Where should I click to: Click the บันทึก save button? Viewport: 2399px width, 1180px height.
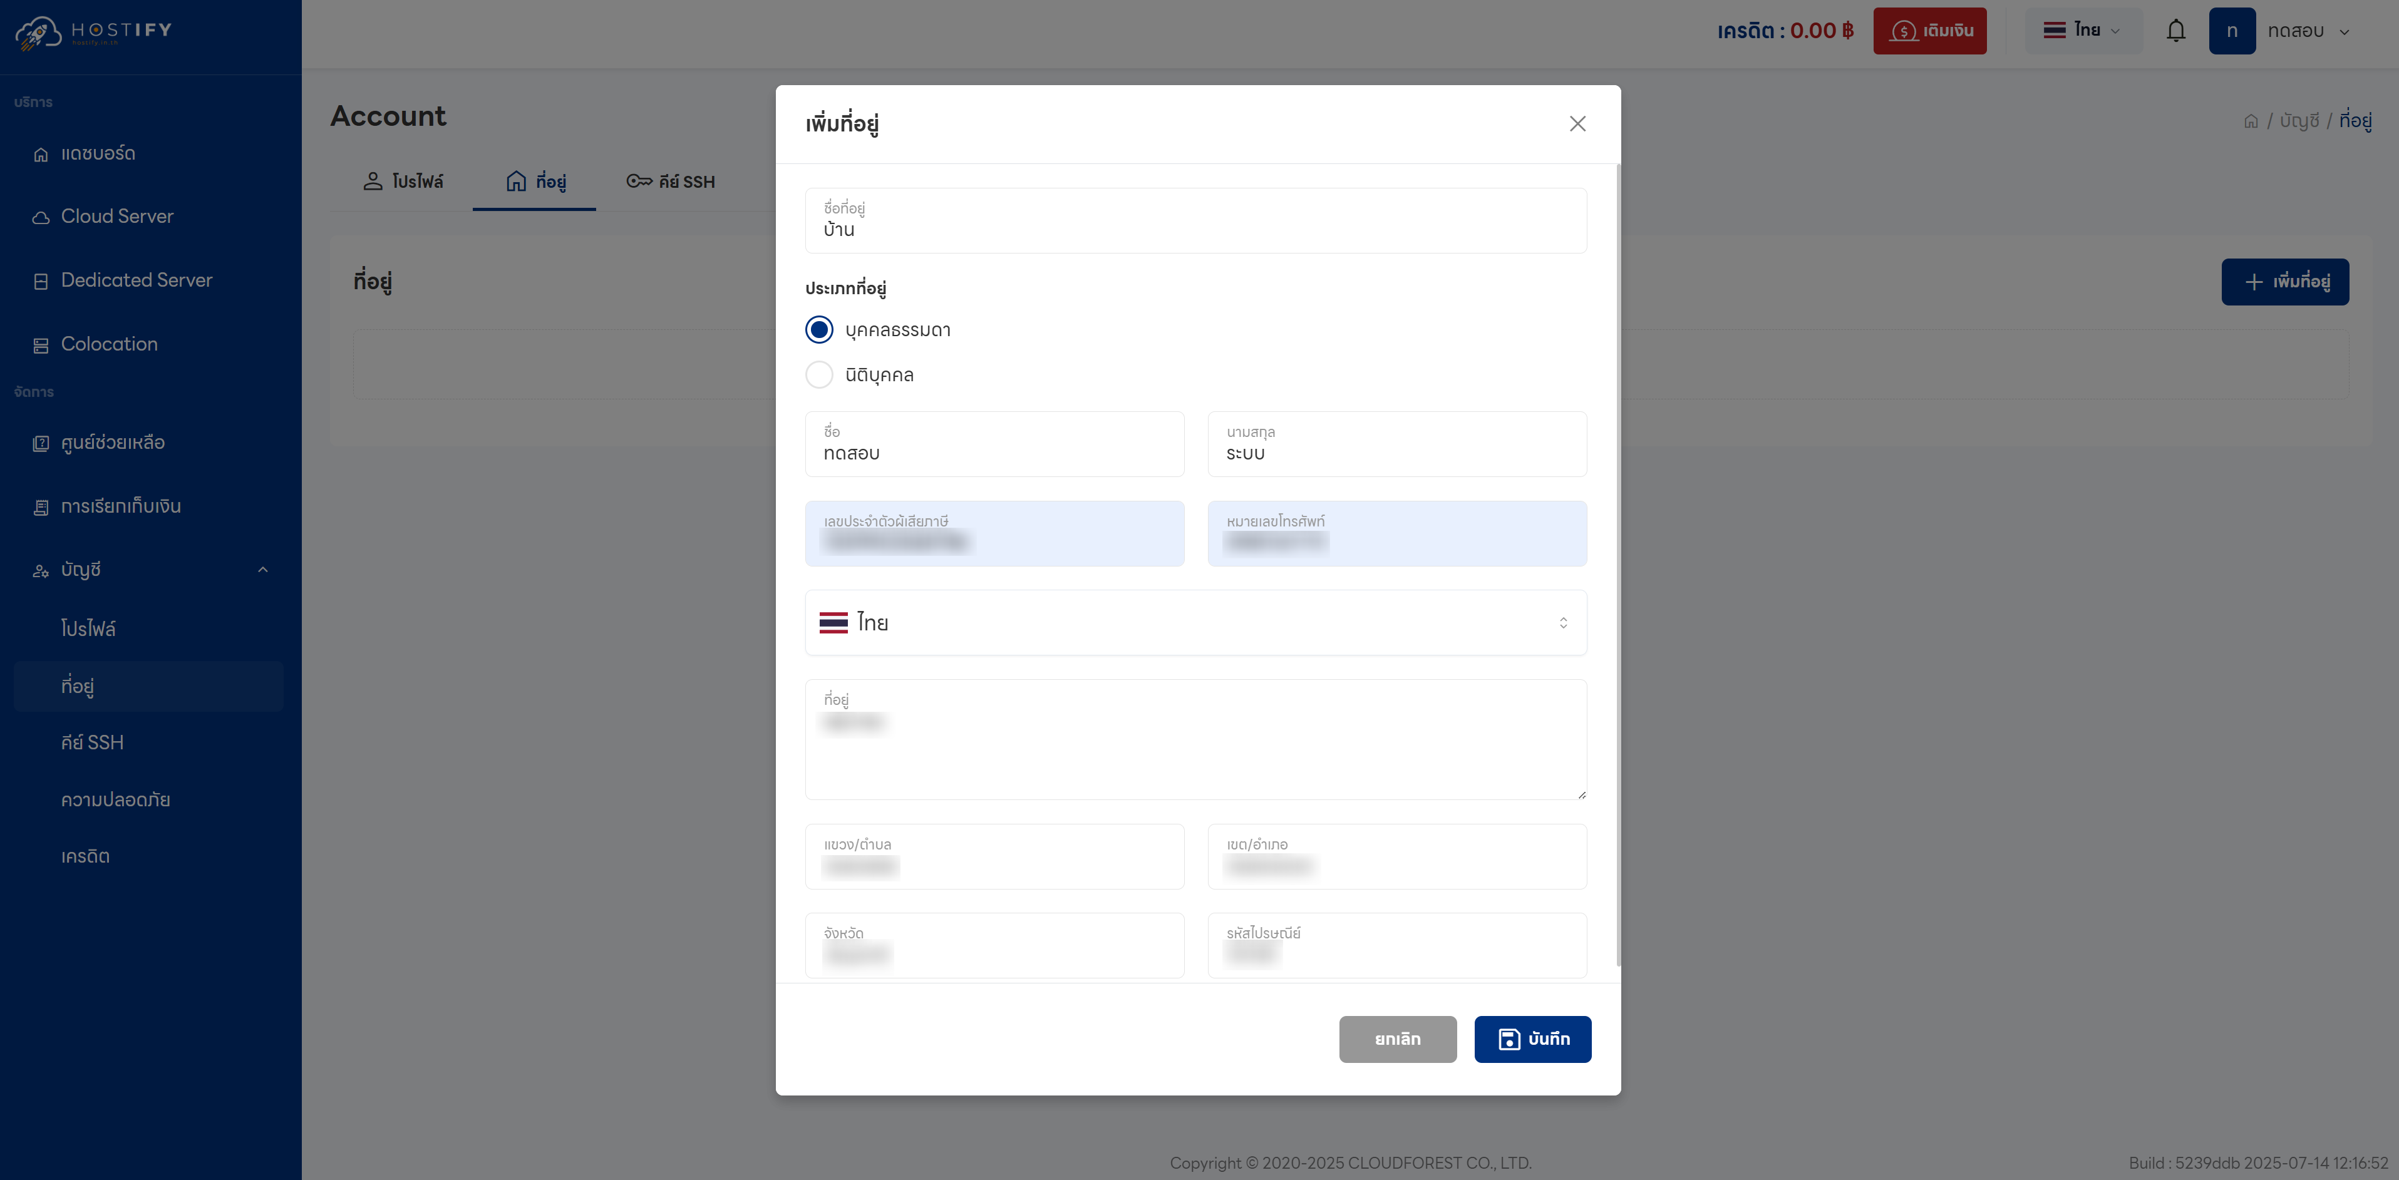[1532, 1039]
